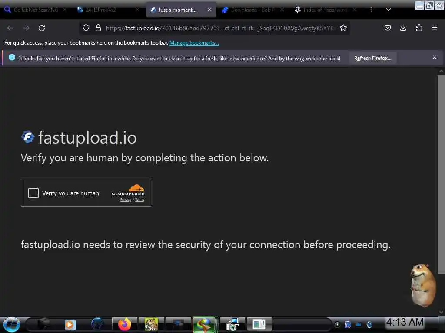Go forward to the next page
445x333 pixels.
[26, 28]
